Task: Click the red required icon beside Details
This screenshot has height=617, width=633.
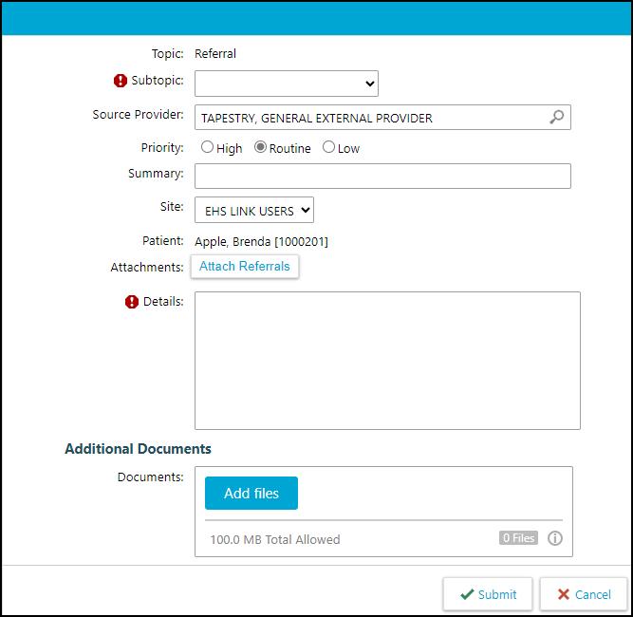Action: click(x=132, y=302)
